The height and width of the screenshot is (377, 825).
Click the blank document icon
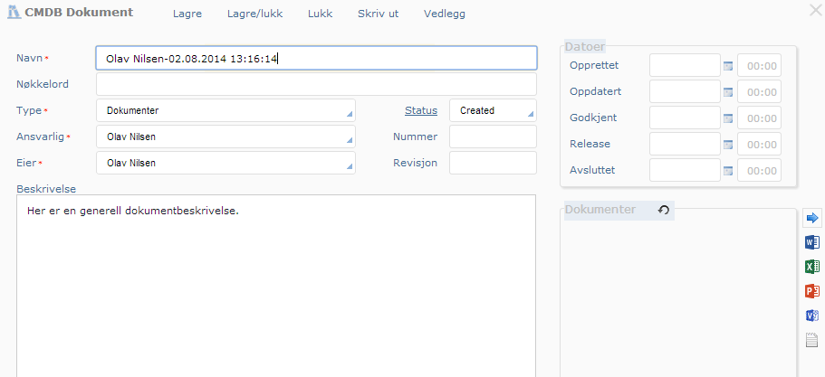(812, 340)
